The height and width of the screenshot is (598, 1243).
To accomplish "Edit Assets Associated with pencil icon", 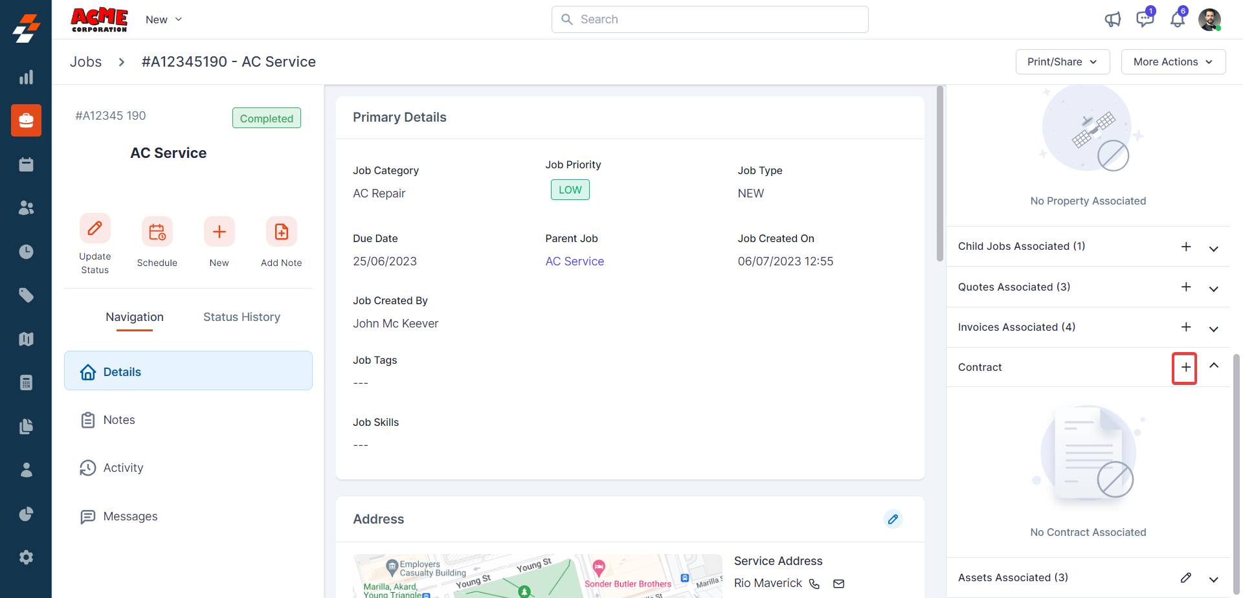I will click(x=1185, y=578).
